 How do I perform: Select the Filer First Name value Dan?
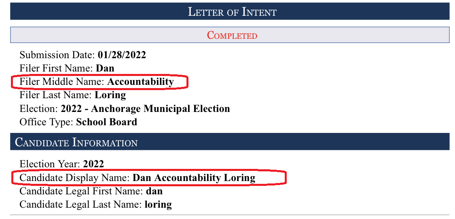pyautogui.click(x=105, y=68)
